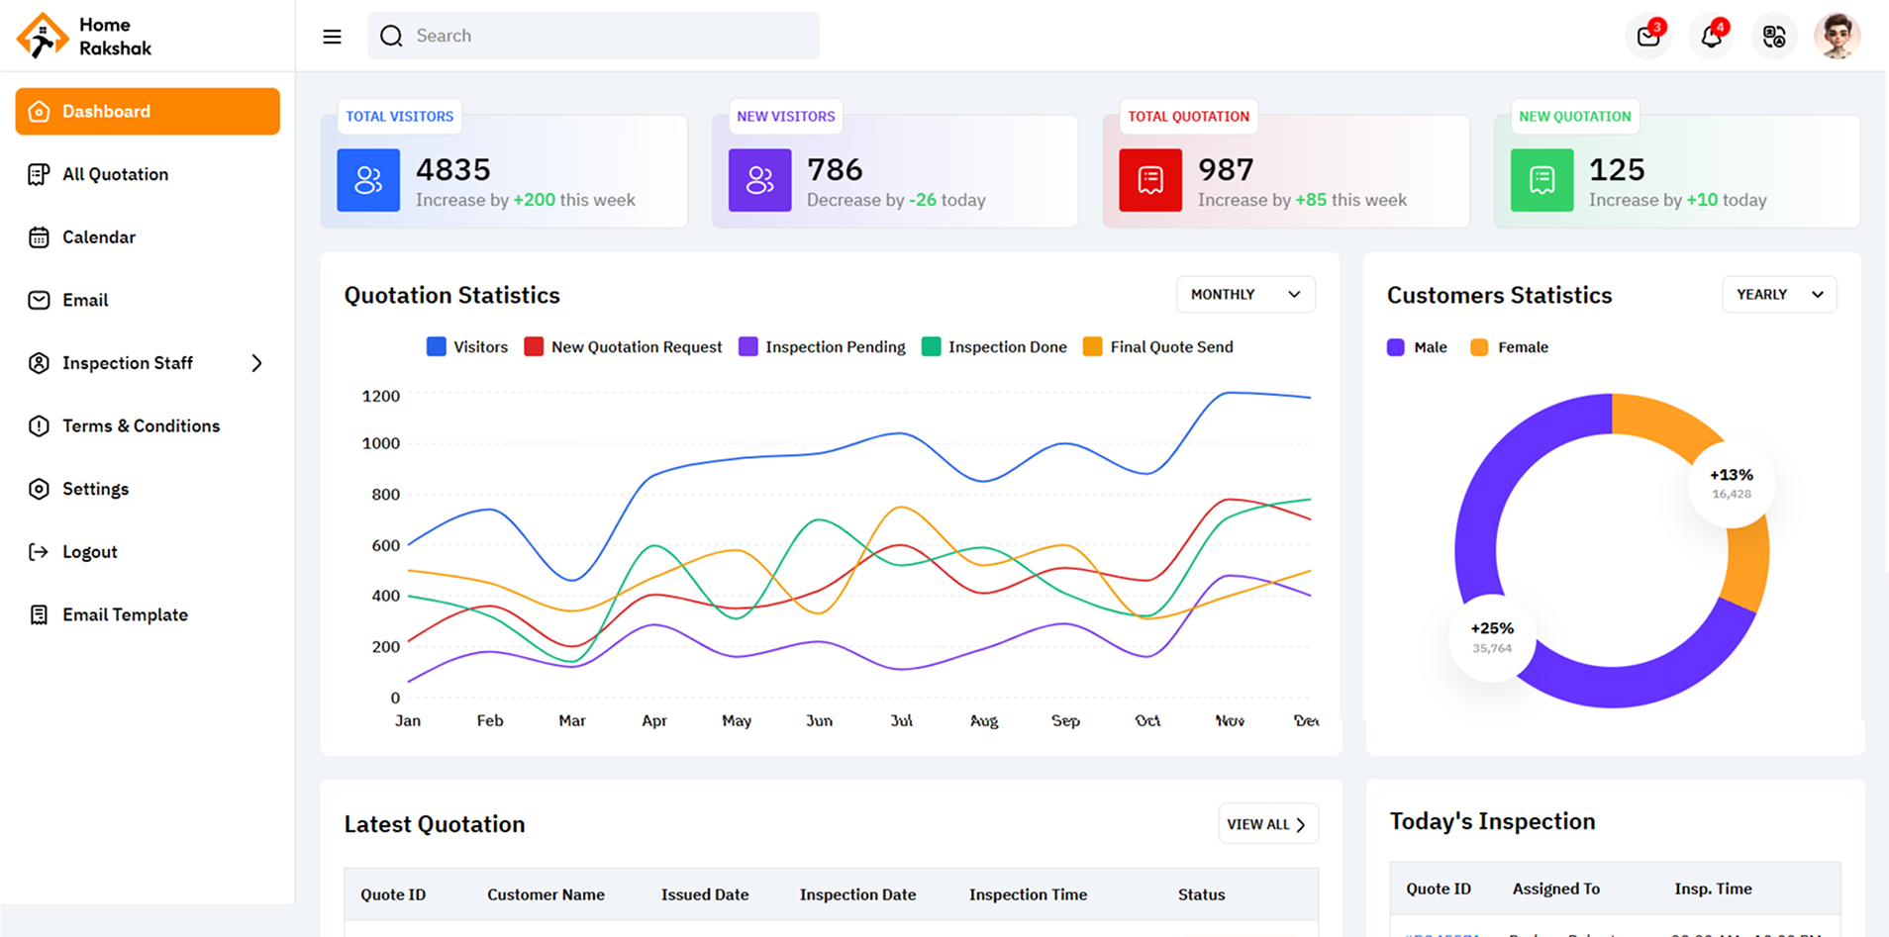Click the Home Rakshak logo icon
1889x937 pixels.
click(42, 36)
